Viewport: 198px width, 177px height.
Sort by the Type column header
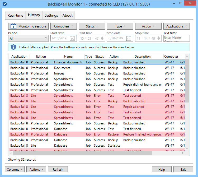coord(88,57)
